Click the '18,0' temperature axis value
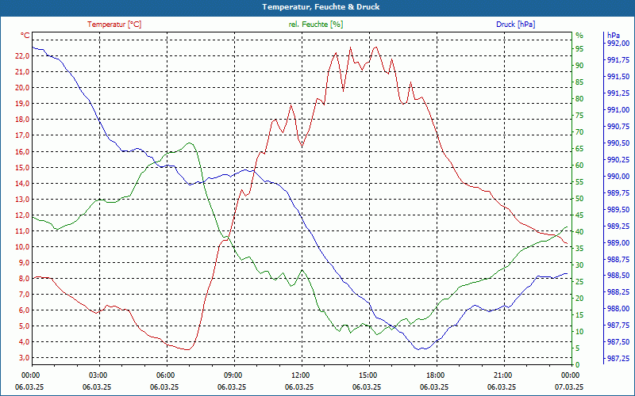The image size is (635, 396). [22, 120]
